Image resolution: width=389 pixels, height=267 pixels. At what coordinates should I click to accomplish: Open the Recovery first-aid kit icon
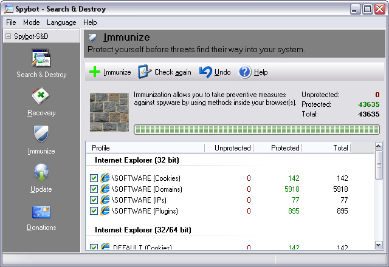tap(41, 96)
